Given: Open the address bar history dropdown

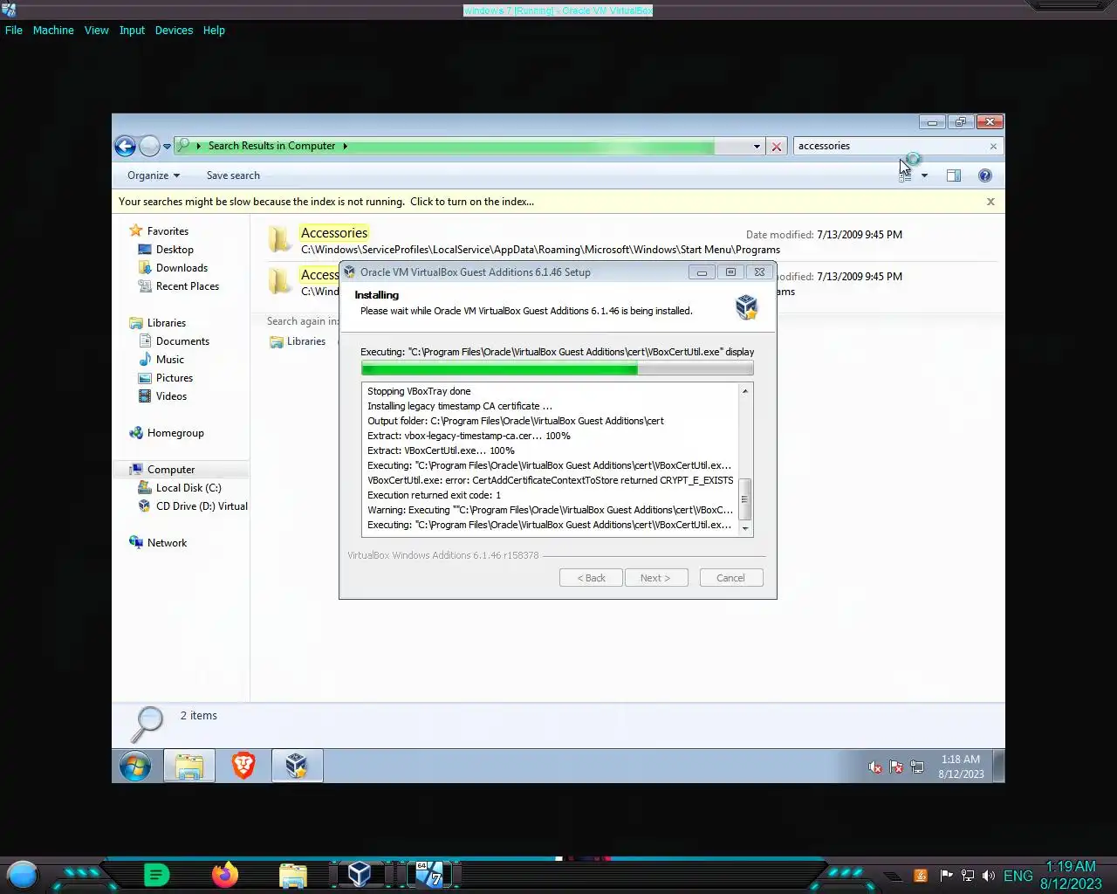Looking at the screenshot, I should point(757,147).
